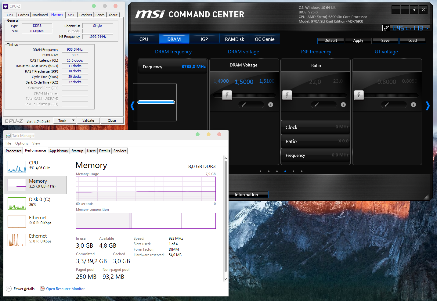Switch to CPU-Z SPD tab
The image size is (437, 301).
(x=71, y=15)
